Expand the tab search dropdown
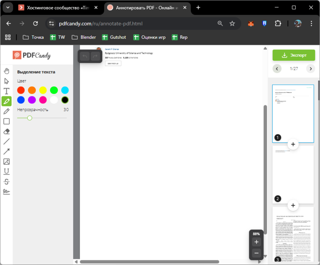 (8, 8)
